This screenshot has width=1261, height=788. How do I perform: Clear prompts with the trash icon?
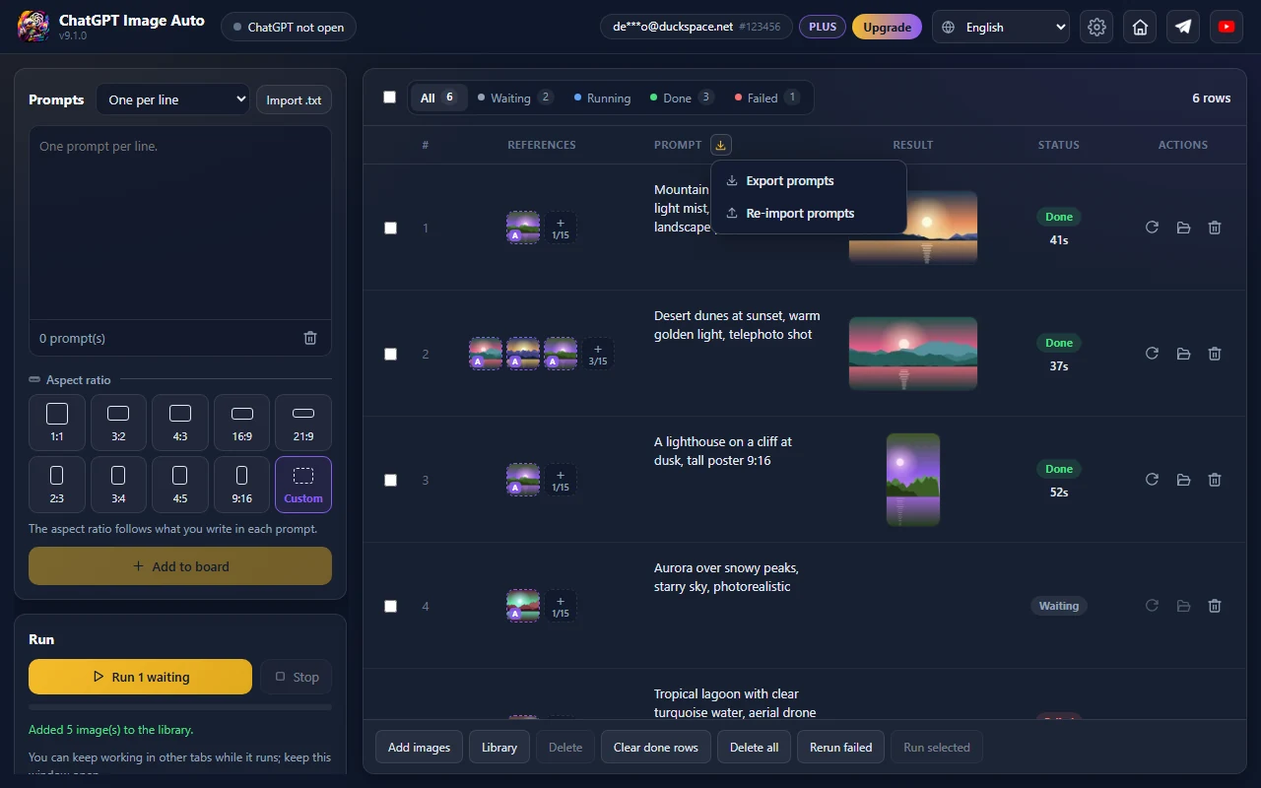(x=310, y=338)
